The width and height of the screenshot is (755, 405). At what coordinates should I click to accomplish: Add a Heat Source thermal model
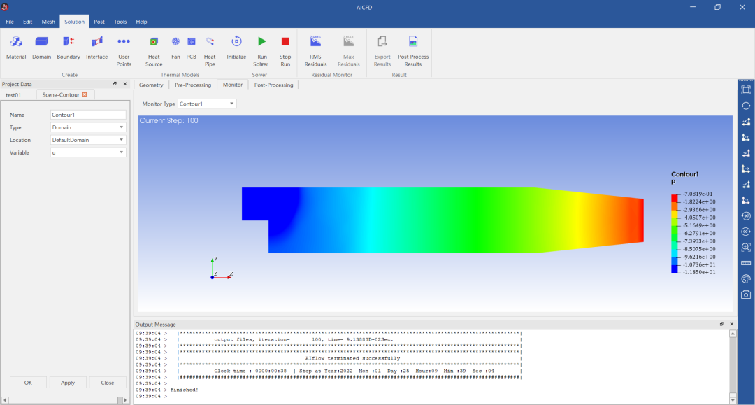tap(154, 51)
